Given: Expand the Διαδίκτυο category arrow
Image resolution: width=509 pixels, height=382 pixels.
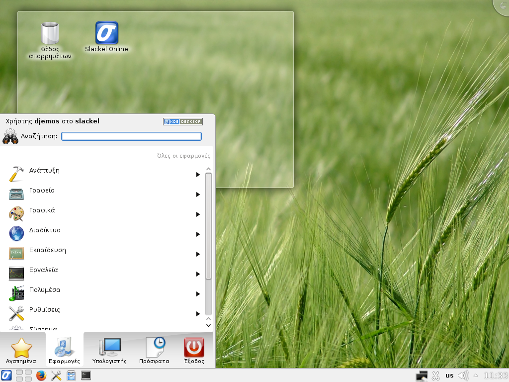Looking at the screenshot, I should [198, 234].
